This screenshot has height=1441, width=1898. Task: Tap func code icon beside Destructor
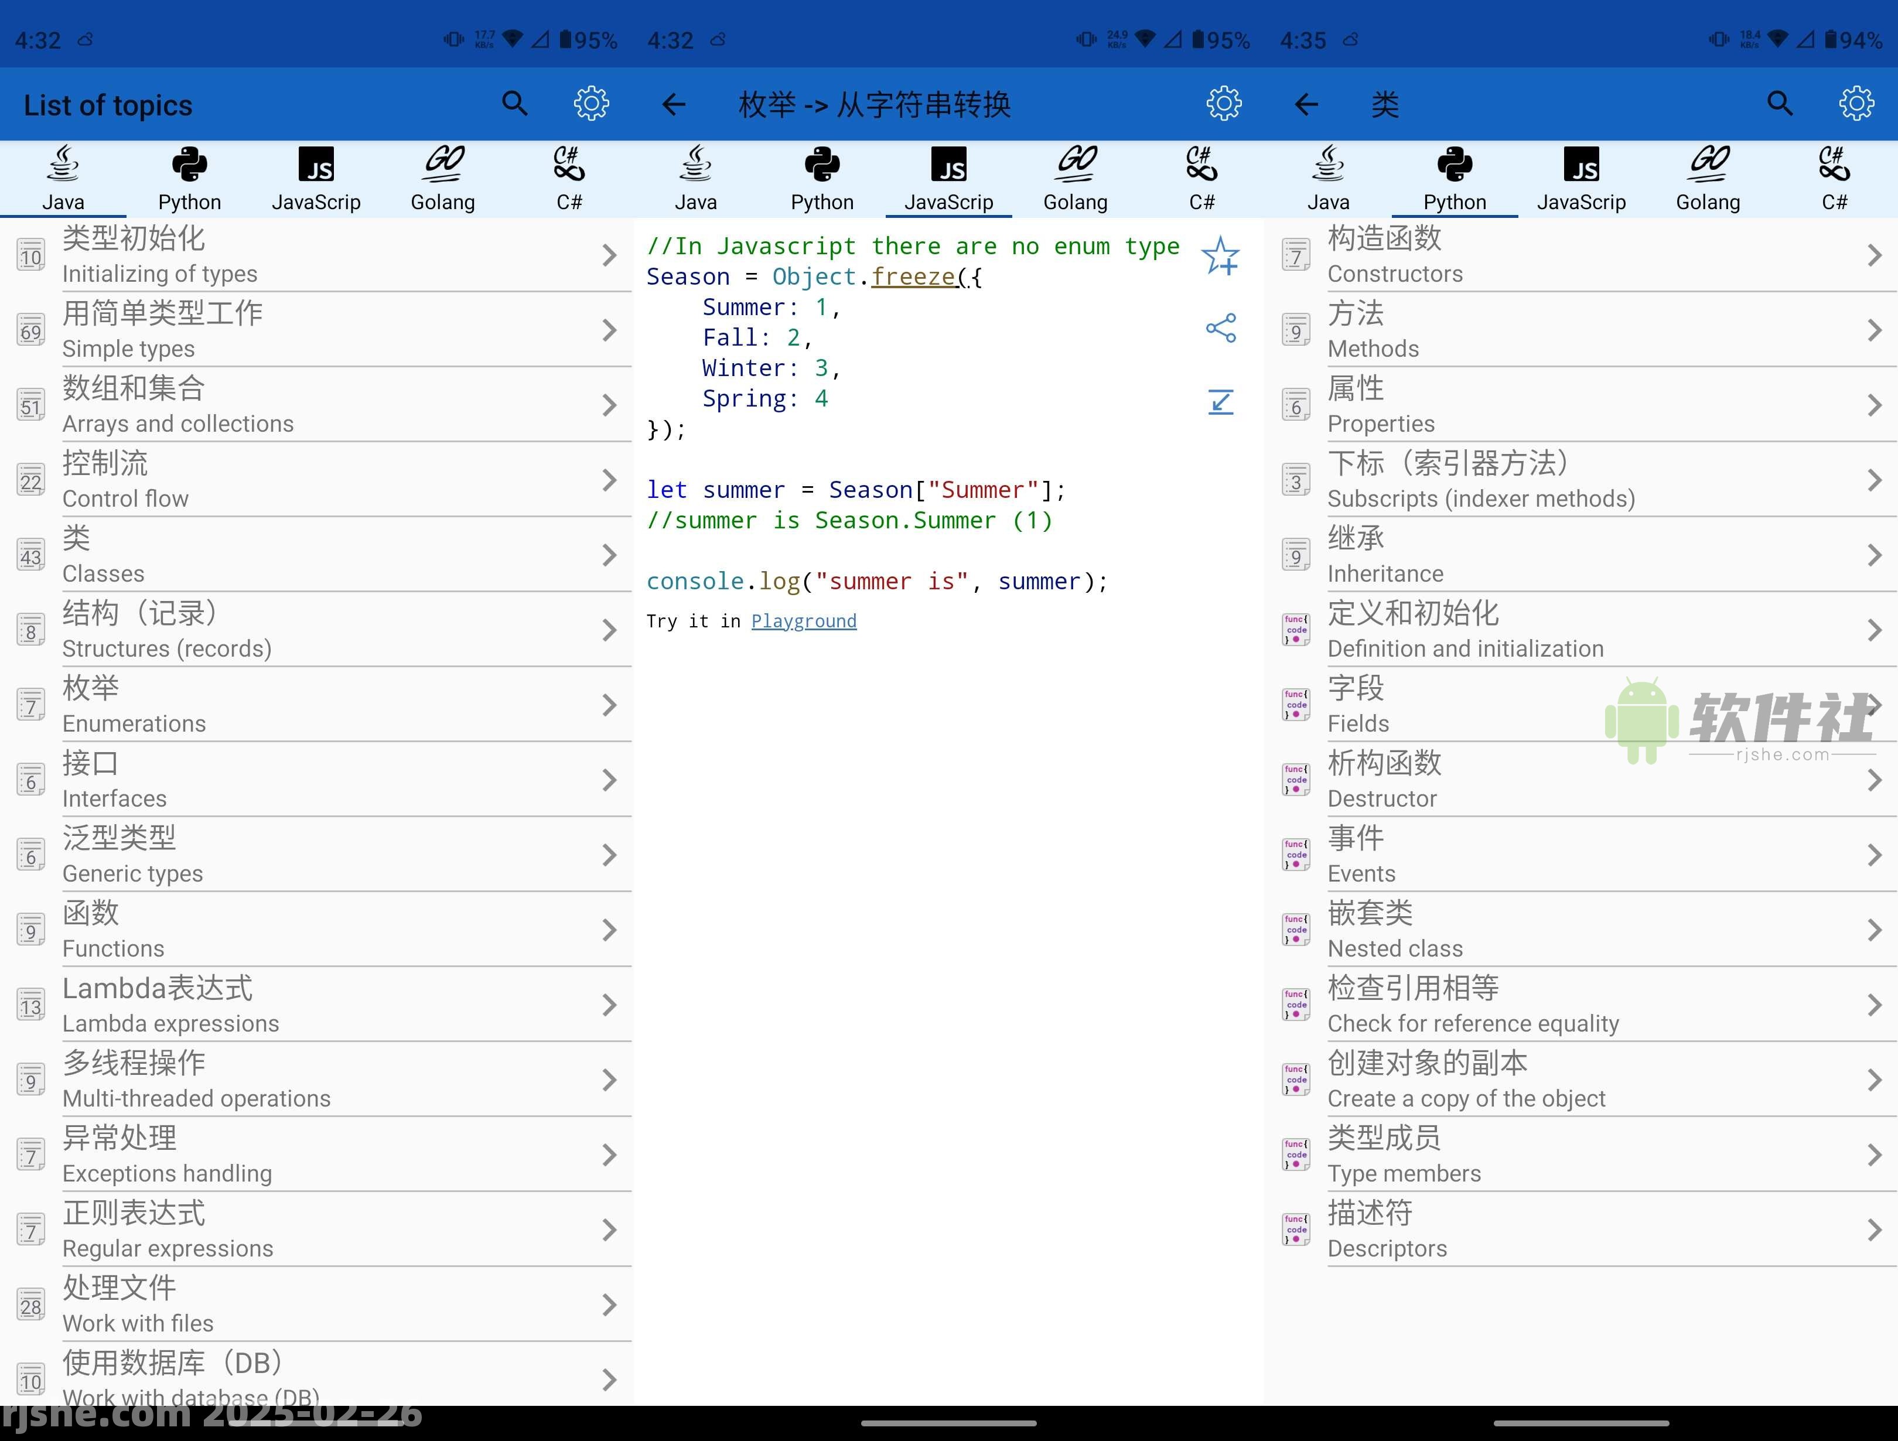click(x=1296, y=780)
